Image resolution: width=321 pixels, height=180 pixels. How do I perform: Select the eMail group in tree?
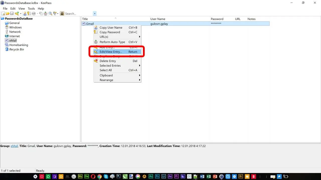tap(13, 40)
